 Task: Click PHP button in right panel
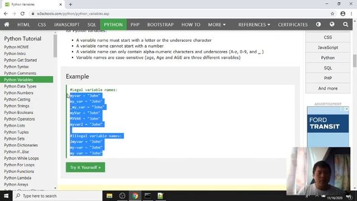point(328,78)
